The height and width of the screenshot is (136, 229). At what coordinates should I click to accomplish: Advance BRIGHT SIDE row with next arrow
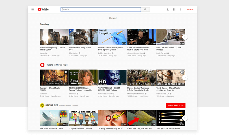tap(185, 118)
